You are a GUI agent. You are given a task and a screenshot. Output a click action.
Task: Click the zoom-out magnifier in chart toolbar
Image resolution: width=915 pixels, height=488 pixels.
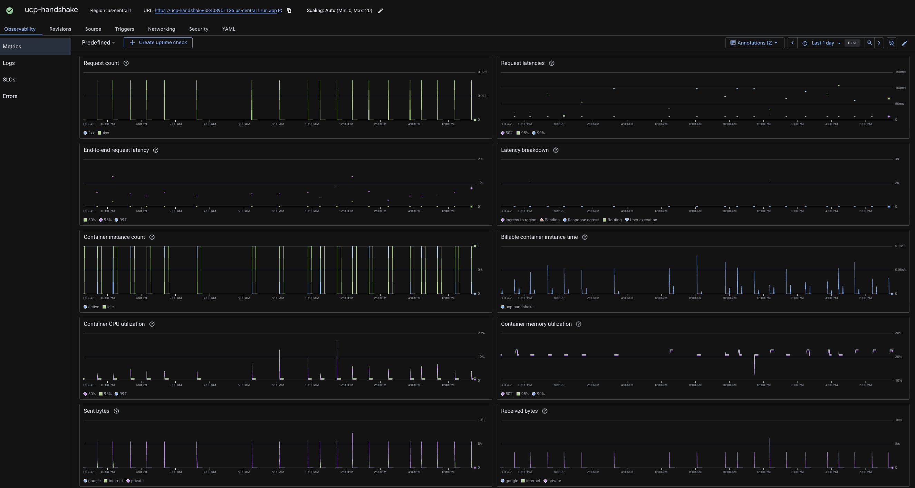(869, 42)
